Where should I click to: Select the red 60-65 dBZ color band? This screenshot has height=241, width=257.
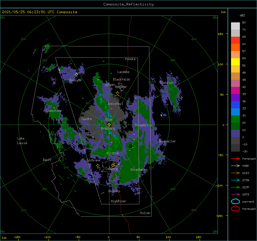pyautogui.click(x=235, y=40)
